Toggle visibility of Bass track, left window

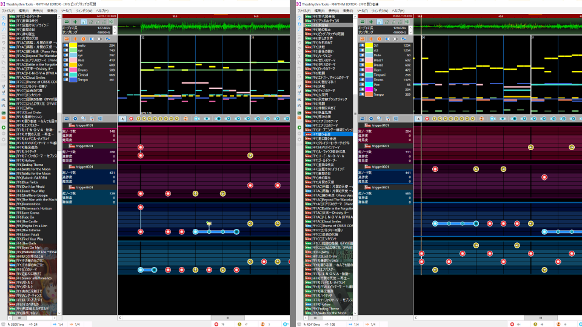[x=65, y=60]
